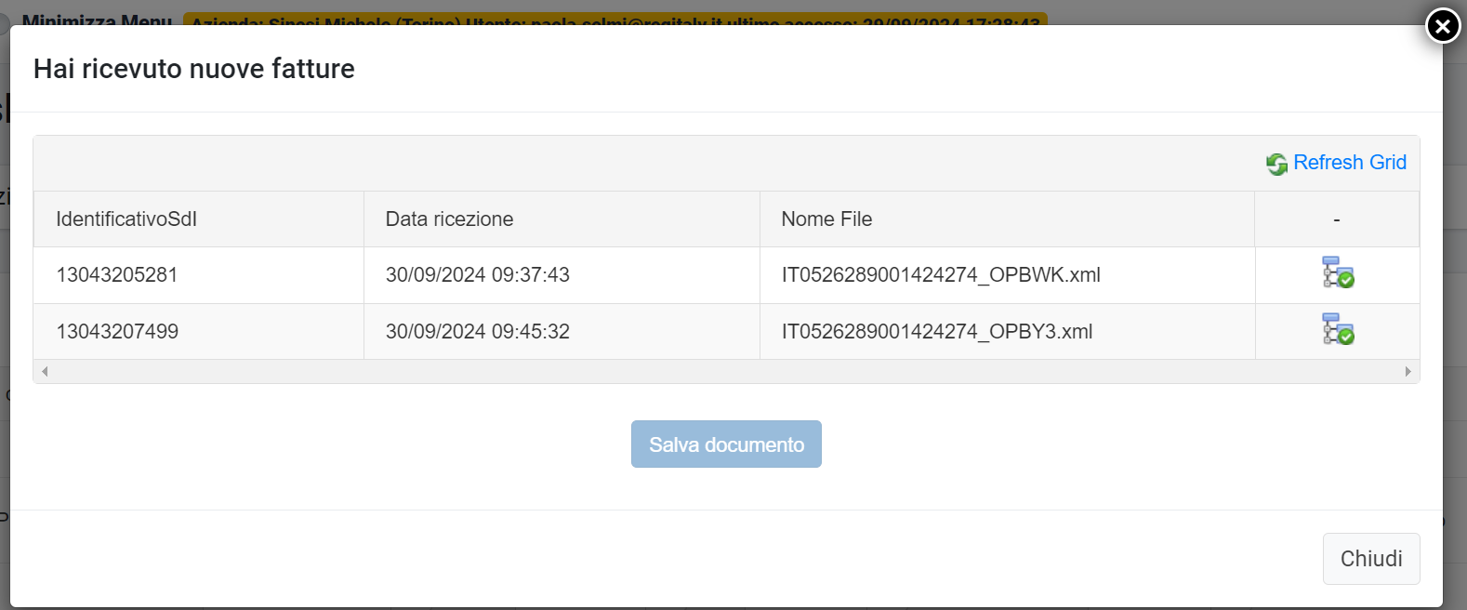The image size is (1467, 610).
Task: Click the dash column header
Action: pos(1336,219)
